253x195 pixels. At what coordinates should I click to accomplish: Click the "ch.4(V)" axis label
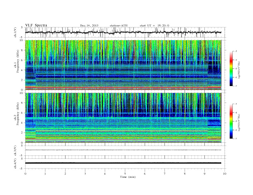(x=15, y=163)
